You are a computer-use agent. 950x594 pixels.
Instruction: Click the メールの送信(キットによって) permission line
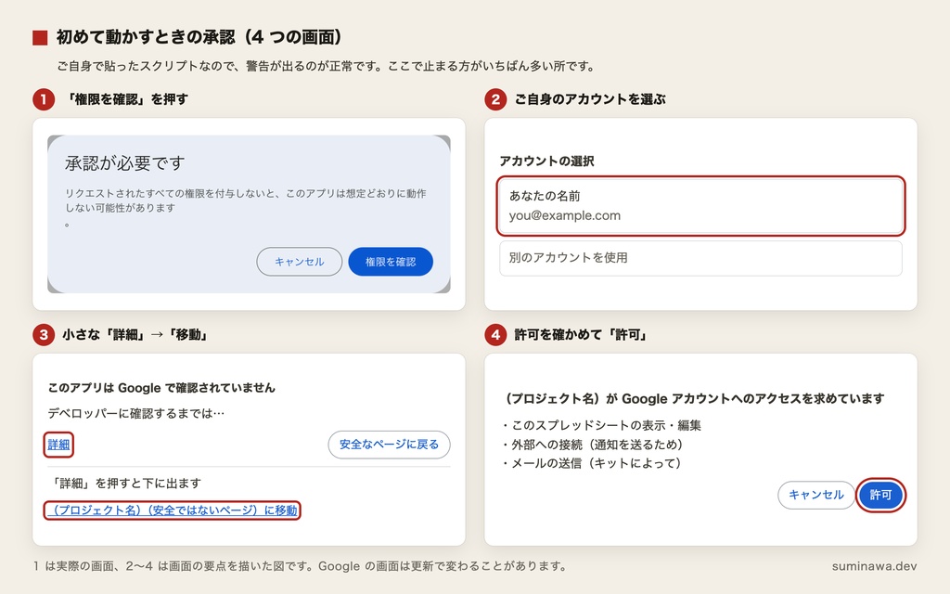(x=592, y=463)
